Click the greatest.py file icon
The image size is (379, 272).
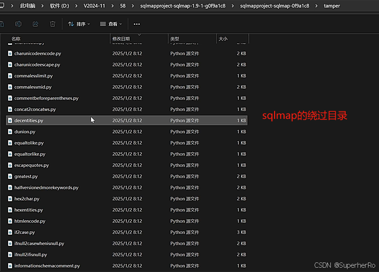pyautogui.click(x=10, y=176)
